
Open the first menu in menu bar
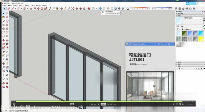4,5
